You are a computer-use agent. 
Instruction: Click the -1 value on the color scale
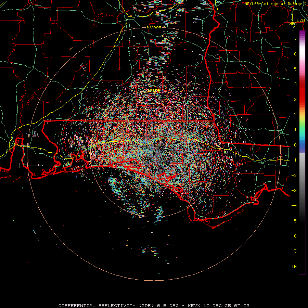(x=294, y=160)
